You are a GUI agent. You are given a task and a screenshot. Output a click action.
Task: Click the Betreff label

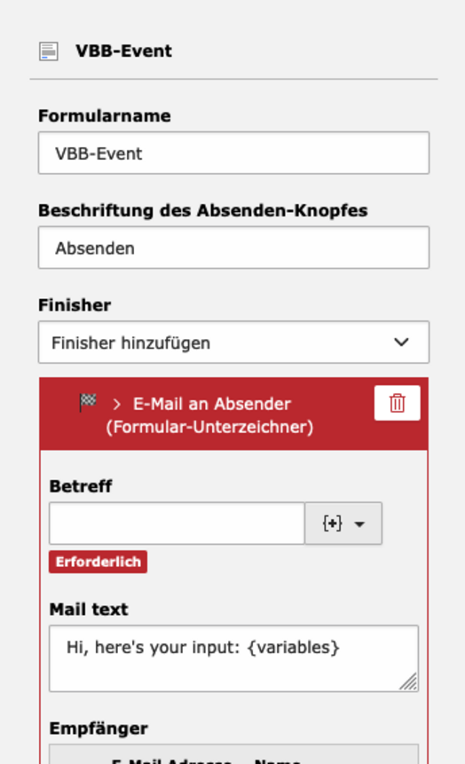(81, 486)
